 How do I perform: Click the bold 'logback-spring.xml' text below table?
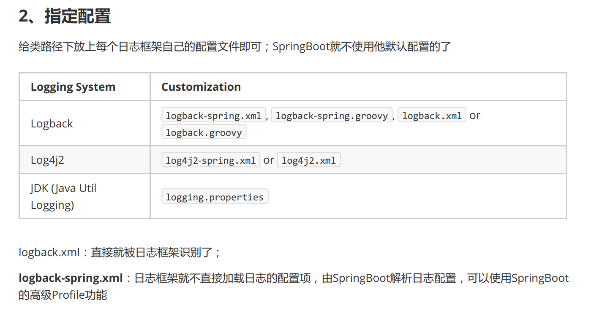(x=71, y=278)
